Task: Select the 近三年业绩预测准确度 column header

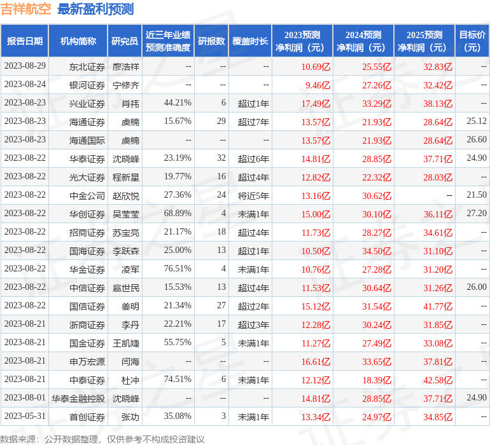Action: pyautogui.click(x=168, y=41)
